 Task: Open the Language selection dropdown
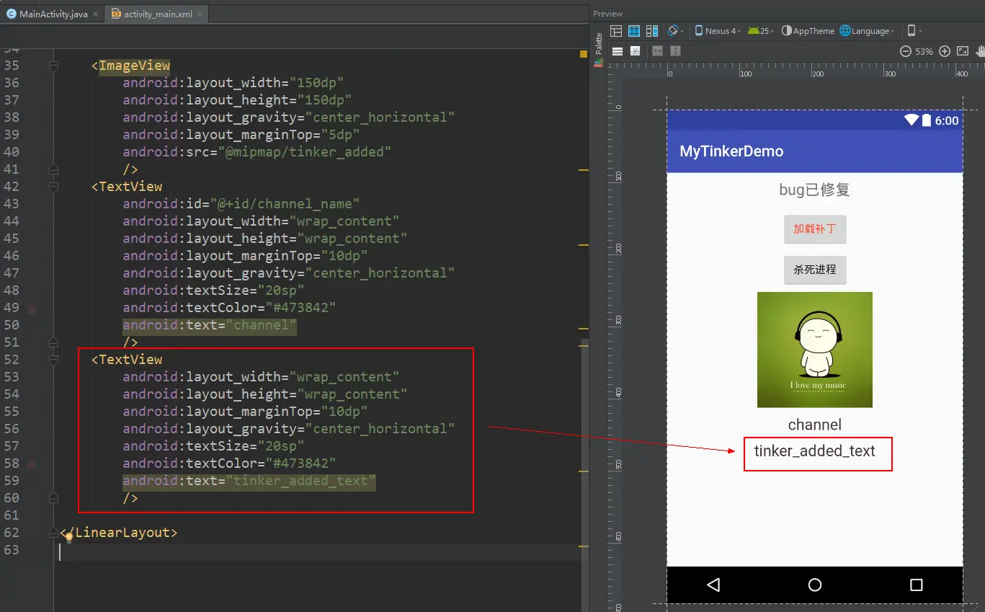click(867, 31)
